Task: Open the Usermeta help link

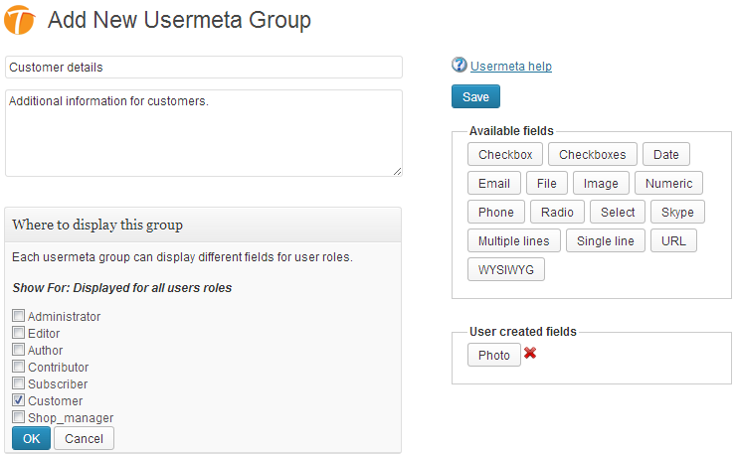Action: [510, 67]
